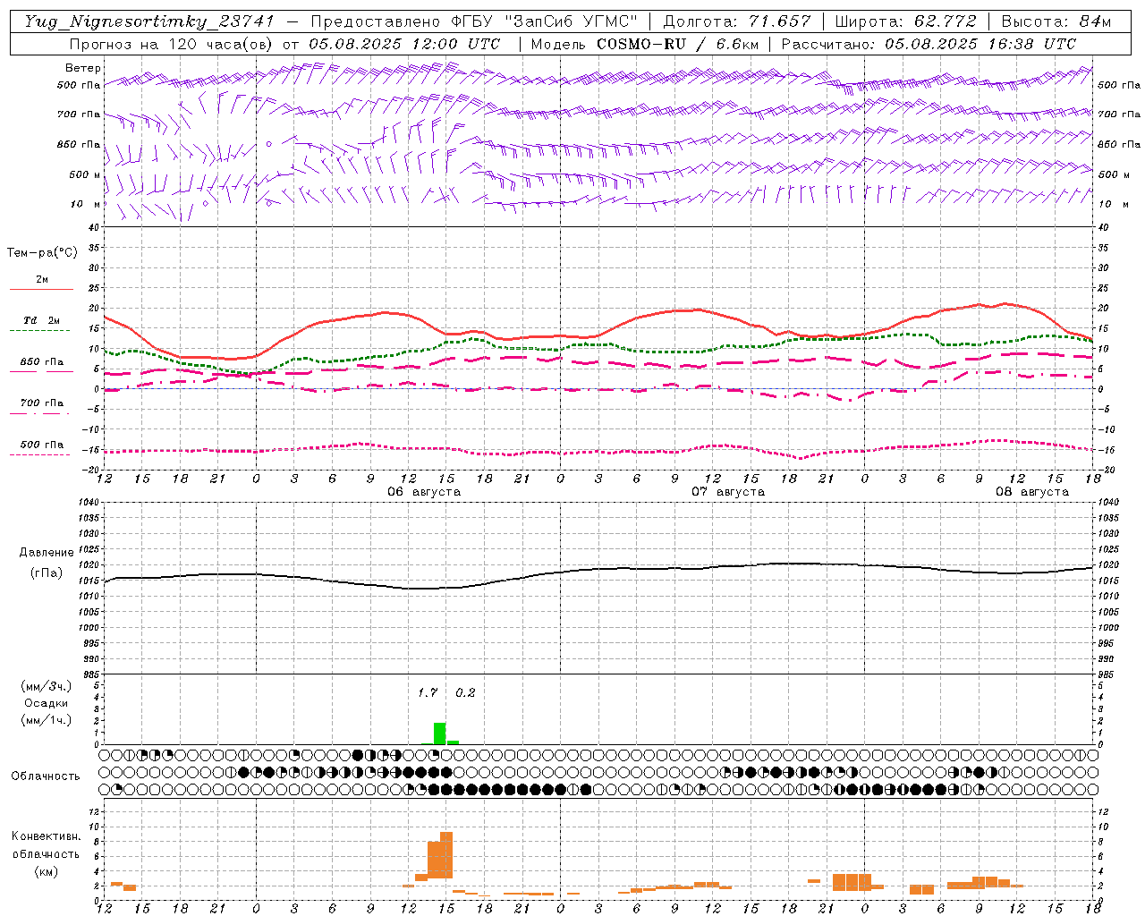Click the 0.2 precipitation value
The width and height of the screenshot is (1145, 916).
(465, 692)
